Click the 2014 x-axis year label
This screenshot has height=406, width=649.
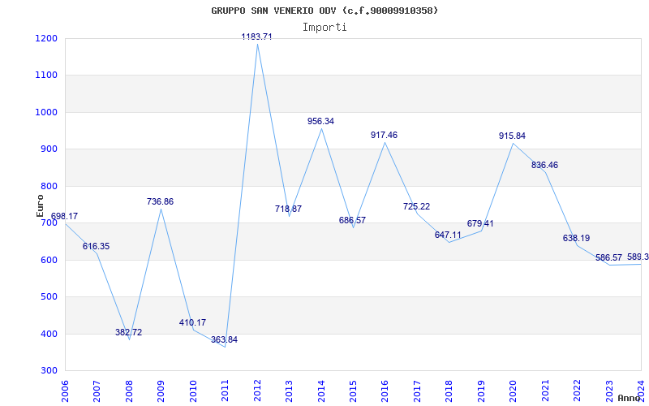321,391
